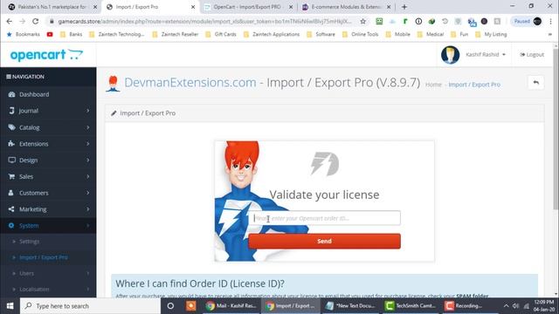Click Home in the breadcrumb
The height and width of the screenshot is (314, 559).
[x=433, y=85]
